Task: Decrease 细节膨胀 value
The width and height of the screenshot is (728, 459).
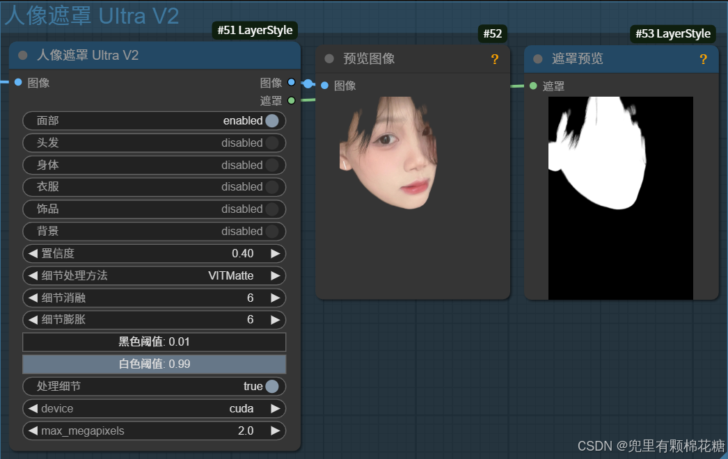Action: click(33, 320)
